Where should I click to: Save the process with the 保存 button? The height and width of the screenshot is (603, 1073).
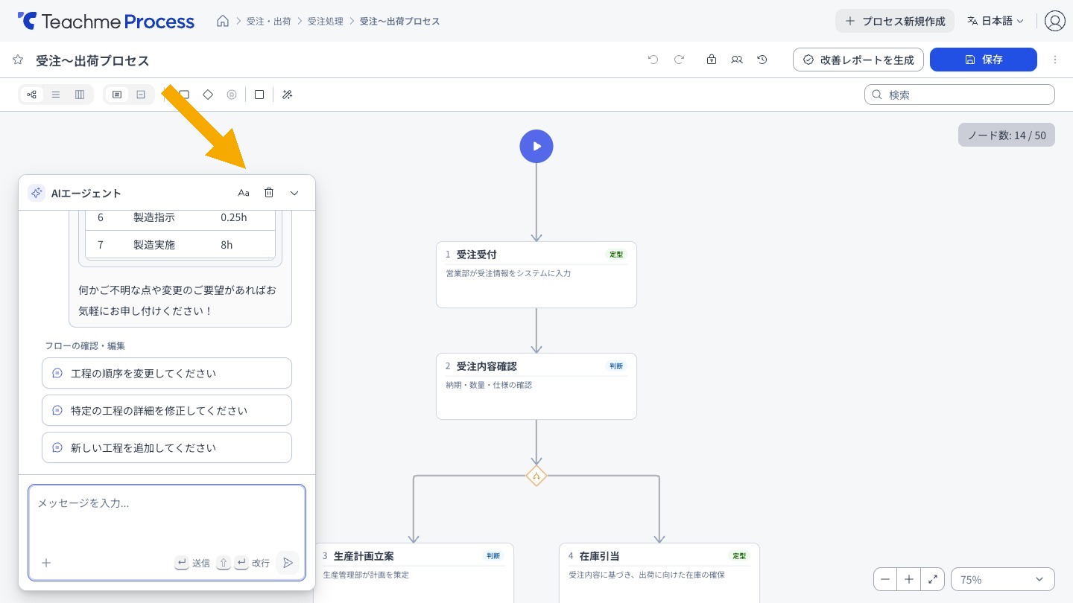(984, 60)
